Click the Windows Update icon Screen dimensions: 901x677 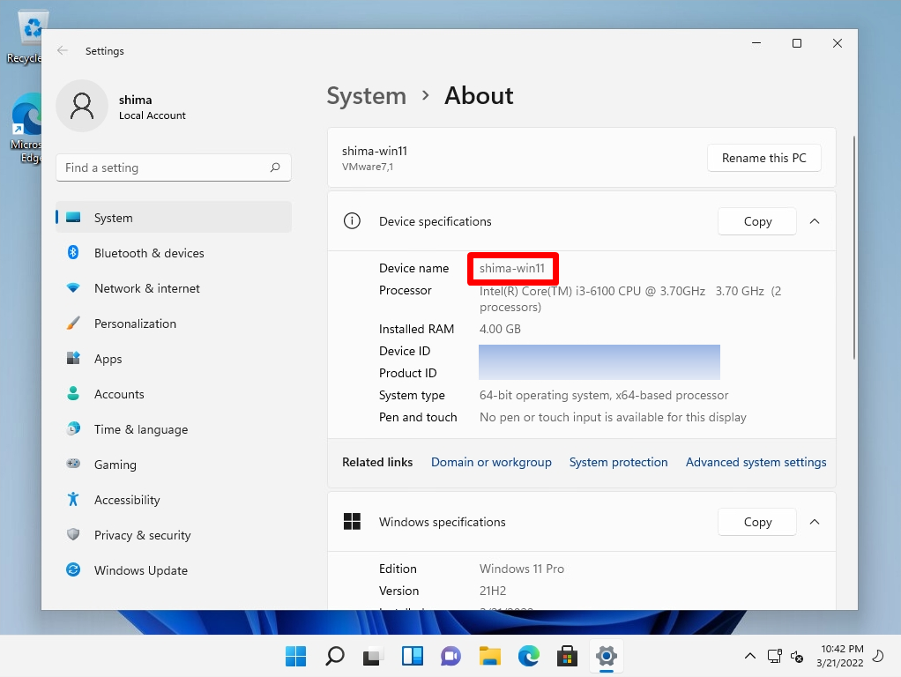coord(71,570)
